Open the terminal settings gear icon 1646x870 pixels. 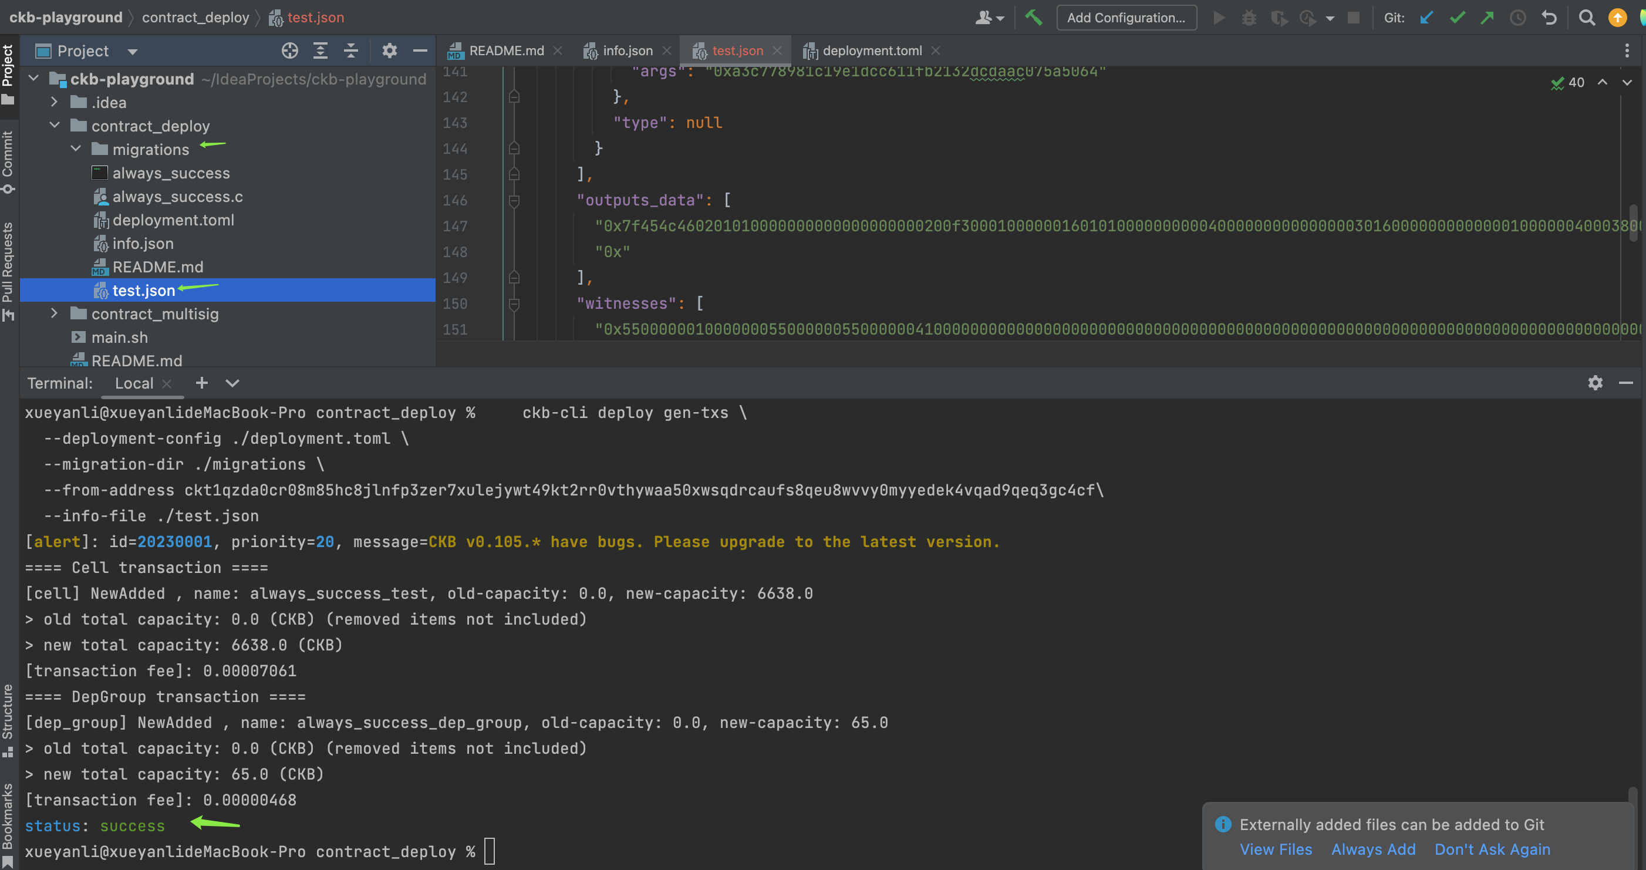[x=1595, y=383]
